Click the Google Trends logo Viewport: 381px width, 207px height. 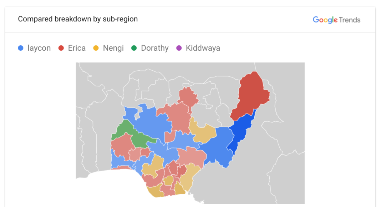[x=336, y=20]
